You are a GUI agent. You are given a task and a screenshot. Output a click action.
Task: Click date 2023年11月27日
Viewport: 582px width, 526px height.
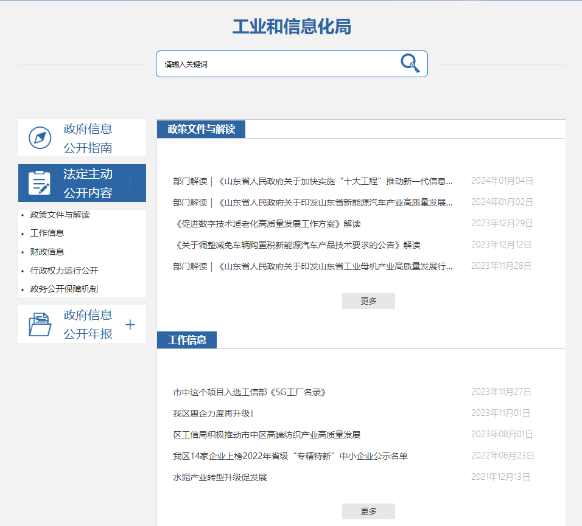tap(501, 392)
